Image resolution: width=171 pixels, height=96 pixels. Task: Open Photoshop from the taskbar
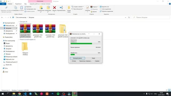click(52, 94)
